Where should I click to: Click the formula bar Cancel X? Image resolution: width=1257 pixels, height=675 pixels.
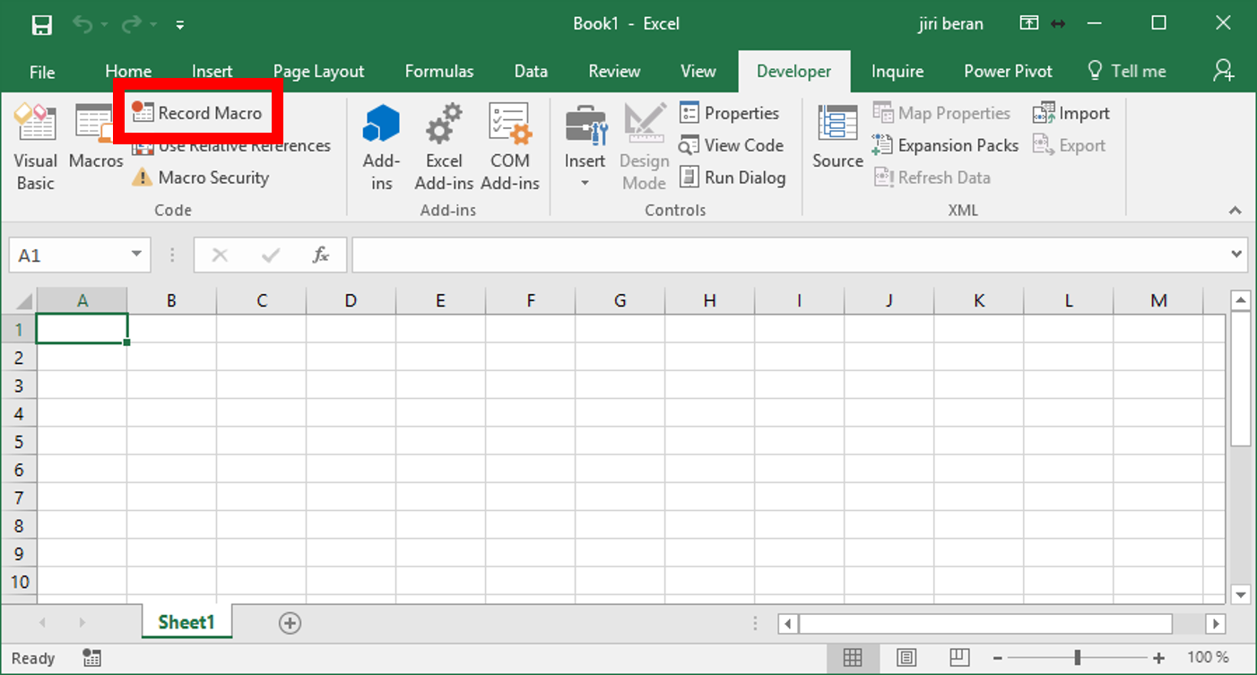point(220,255)
